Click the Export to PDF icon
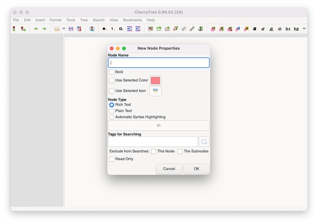The height and width of the screenshot is (224, 318). click(79, 29)
